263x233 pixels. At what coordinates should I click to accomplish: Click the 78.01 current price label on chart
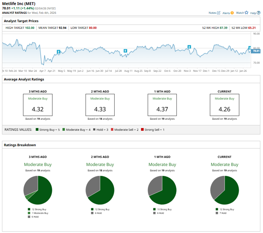(256, 51)
